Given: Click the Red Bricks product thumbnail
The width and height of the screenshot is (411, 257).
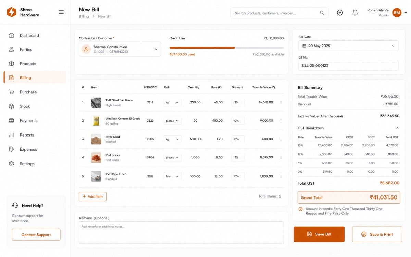Looking at the screenshot, I should pos(96,158).
